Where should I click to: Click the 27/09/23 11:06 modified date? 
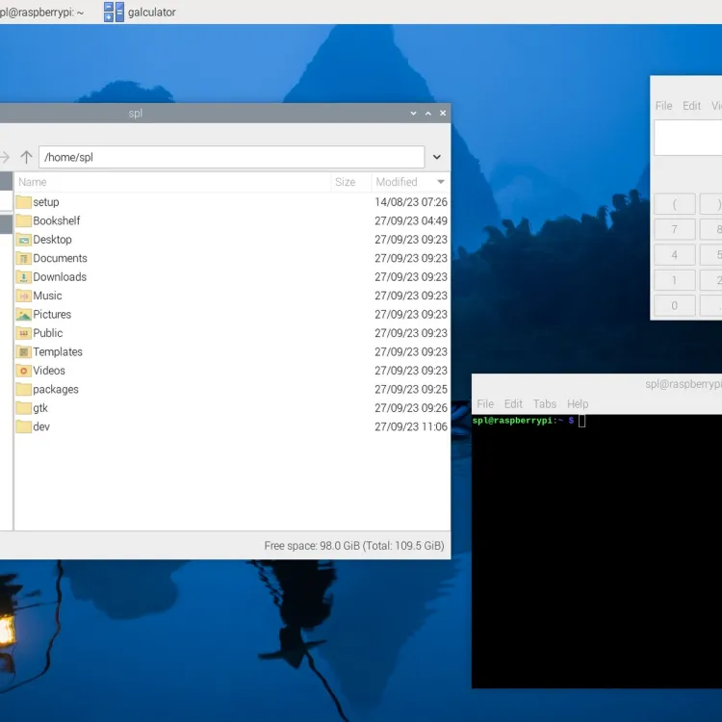coord(411,426)
